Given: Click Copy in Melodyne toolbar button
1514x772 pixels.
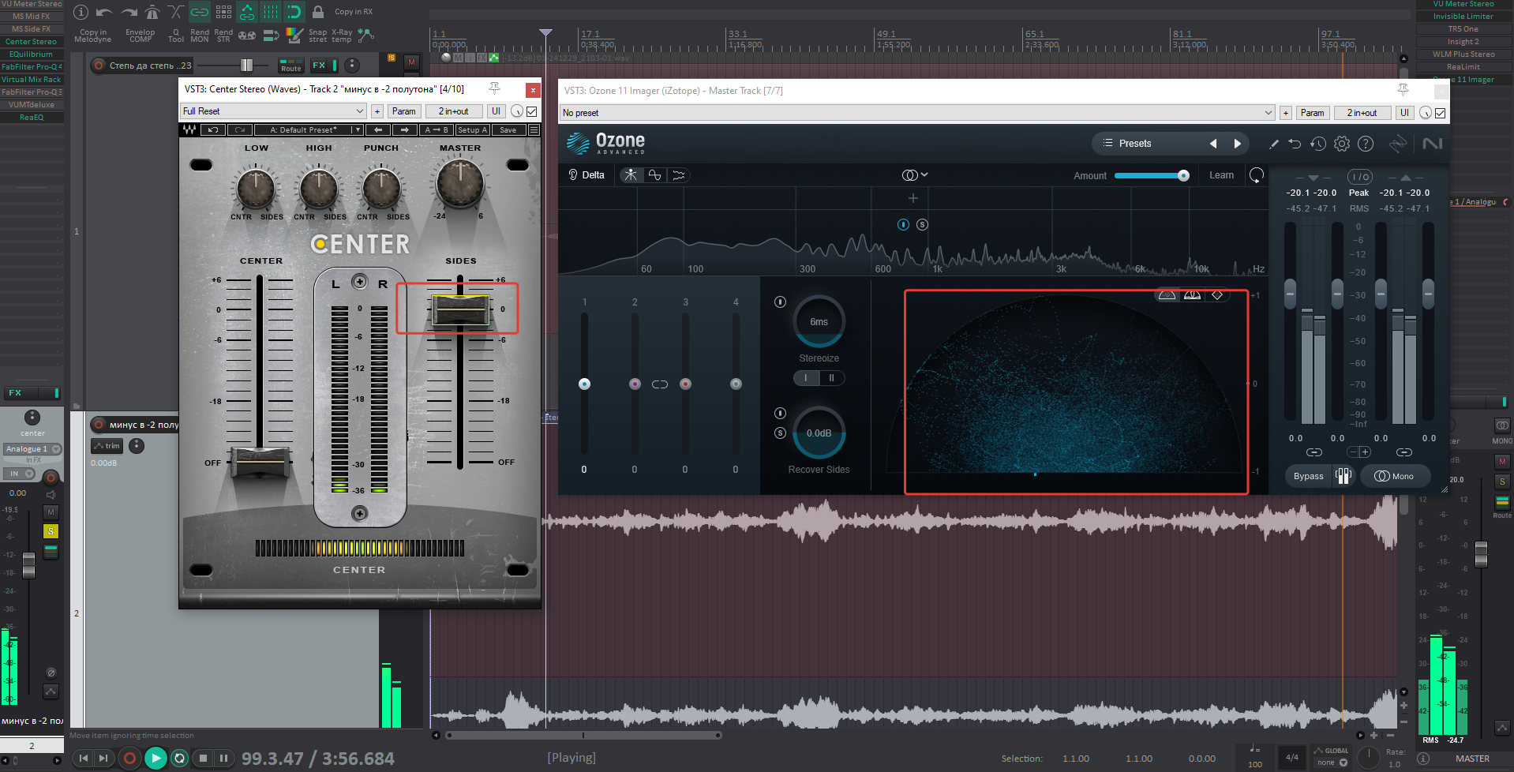Looking at the screenshot, I should (93, 36).
